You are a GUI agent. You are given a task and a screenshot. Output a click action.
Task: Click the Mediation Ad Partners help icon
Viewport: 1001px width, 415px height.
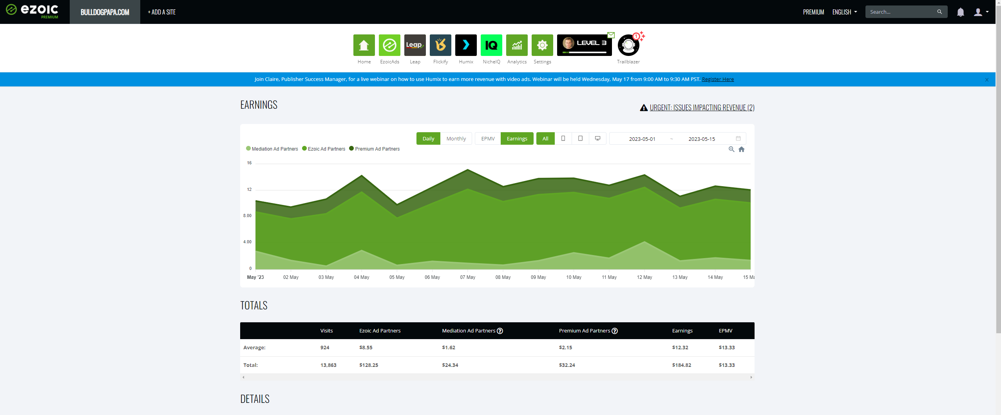click(x=500, y=331)
